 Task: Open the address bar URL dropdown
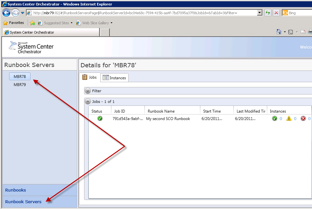point(259,13)
